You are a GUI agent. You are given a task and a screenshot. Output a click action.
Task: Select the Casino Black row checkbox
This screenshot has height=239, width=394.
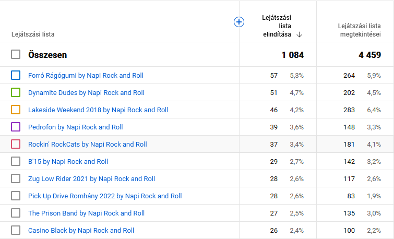[x=16, y=230]
